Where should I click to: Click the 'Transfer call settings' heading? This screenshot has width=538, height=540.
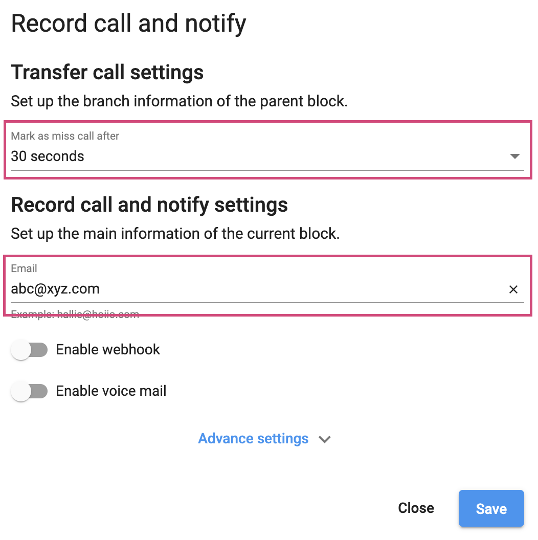click(107, 72)
